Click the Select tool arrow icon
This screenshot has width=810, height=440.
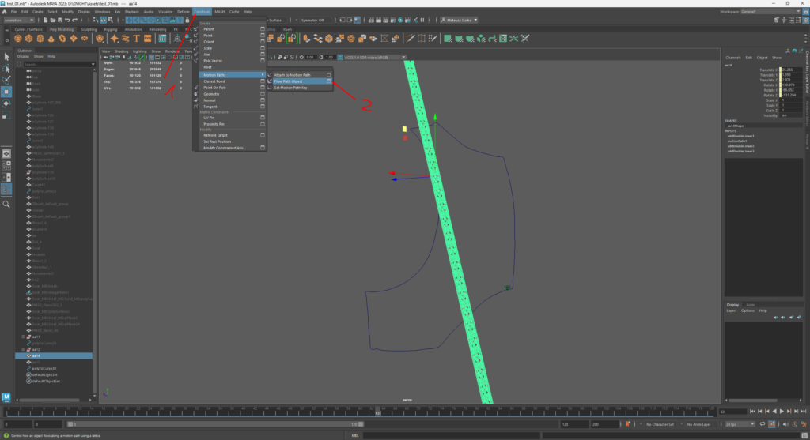[7, 56]
